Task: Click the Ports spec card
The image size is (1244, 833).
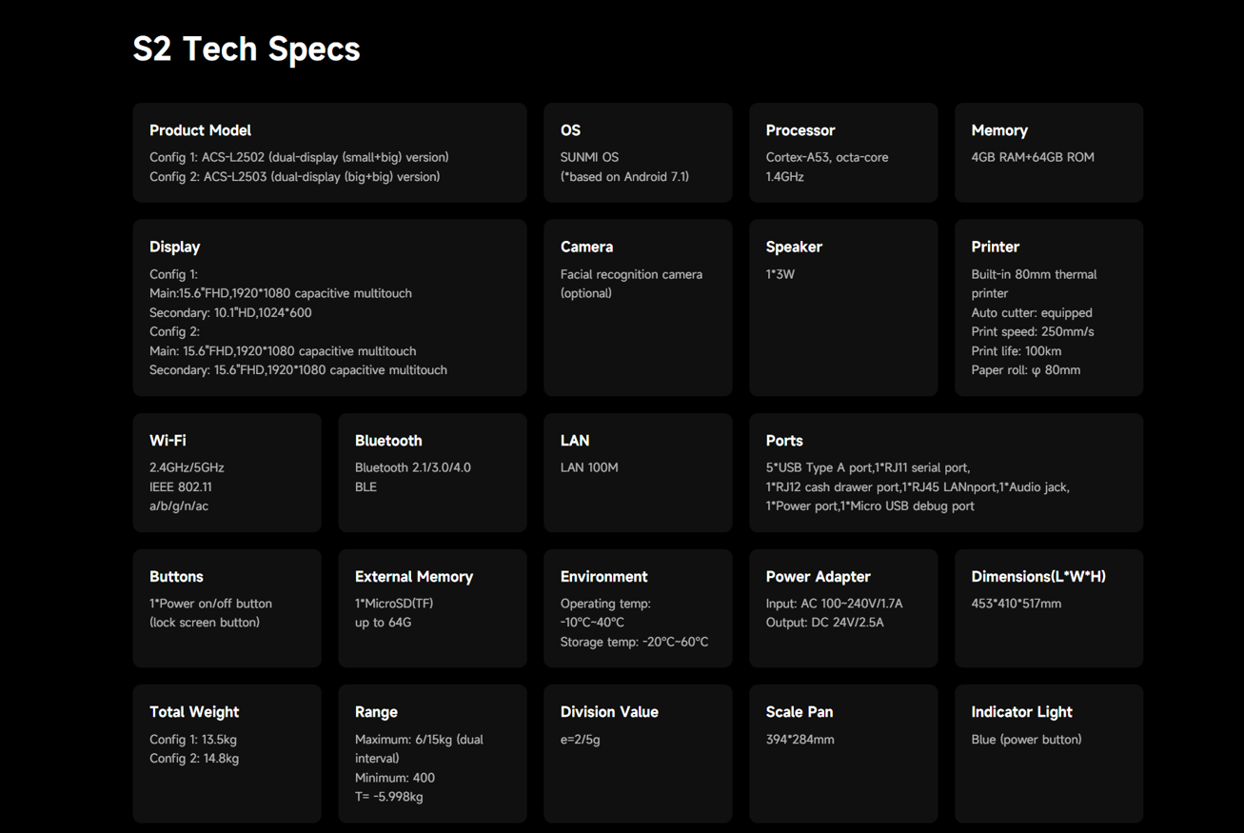Action: click(x=946, y=472)
